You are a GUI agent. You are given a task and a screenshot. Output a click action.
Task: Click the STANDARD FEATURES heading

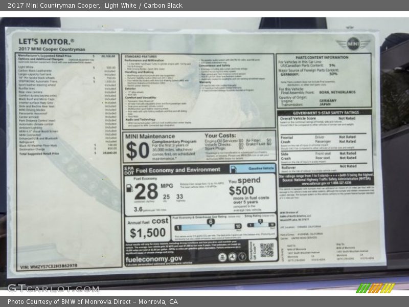coord(141,57)
